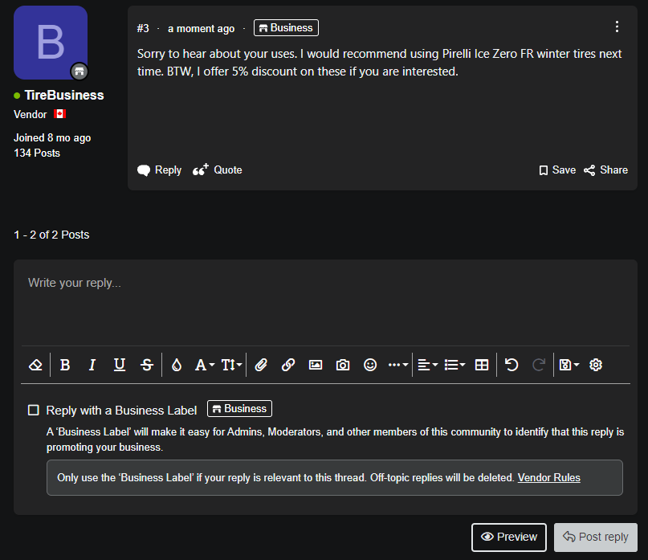This screenshot has height=560, width=648.
Task: Click the 'Joined 8 mo ago' text
Action: tap(52, 137)
